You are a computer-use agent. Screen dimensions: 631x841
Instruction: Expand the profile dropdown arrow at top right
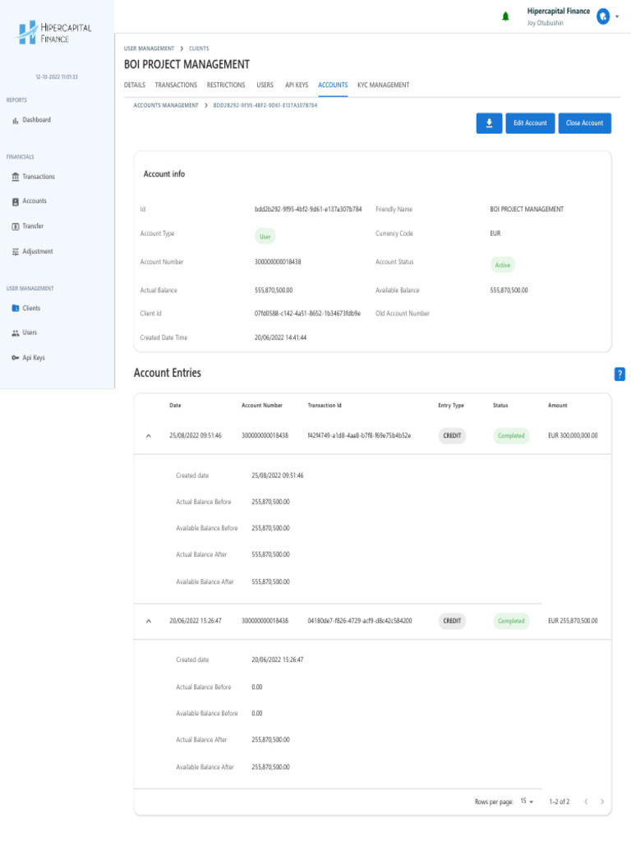coord(617,16)
